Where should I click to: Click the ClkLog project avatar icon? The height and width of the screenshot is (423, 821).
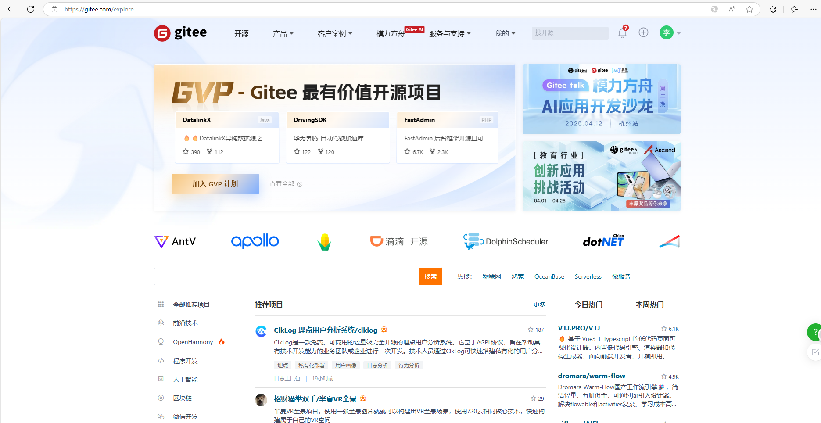coord(261,331)
